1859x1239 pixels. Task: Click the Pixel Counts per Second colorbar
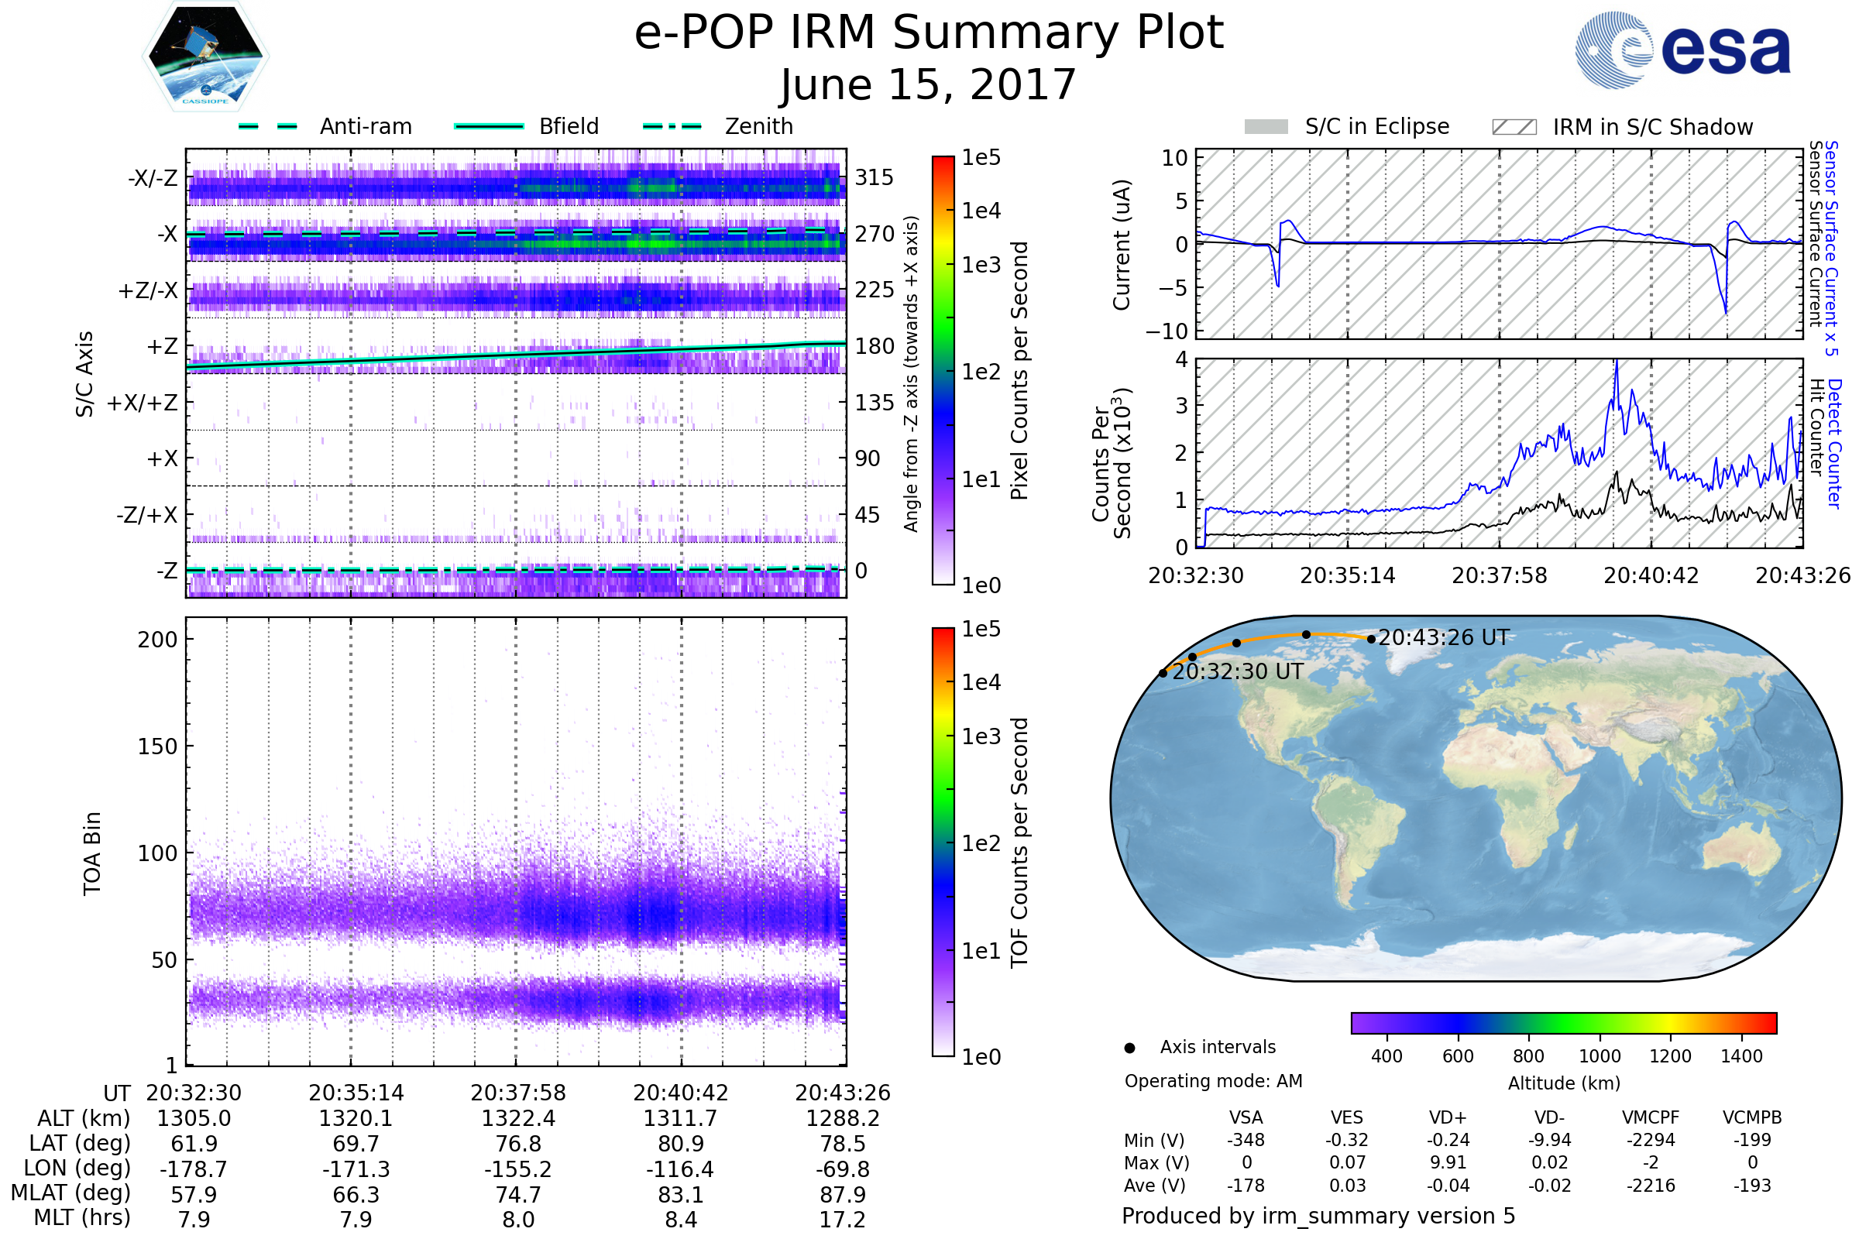coord(943,370)
